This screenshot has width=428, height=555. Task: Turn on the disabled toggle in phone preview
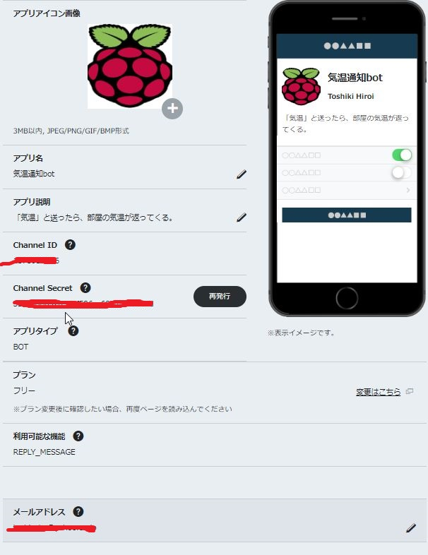coord(402,173)
